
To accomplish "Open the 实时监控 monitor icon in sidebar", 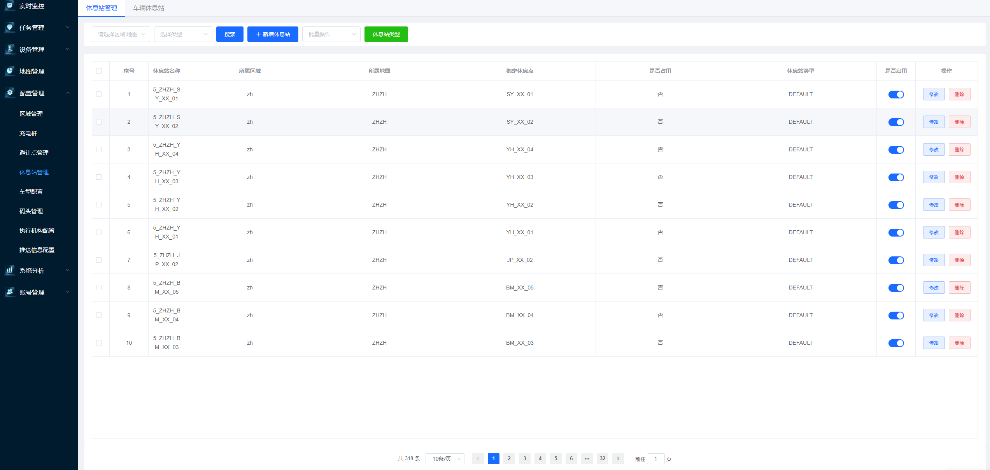I will (x=10, y=5).
